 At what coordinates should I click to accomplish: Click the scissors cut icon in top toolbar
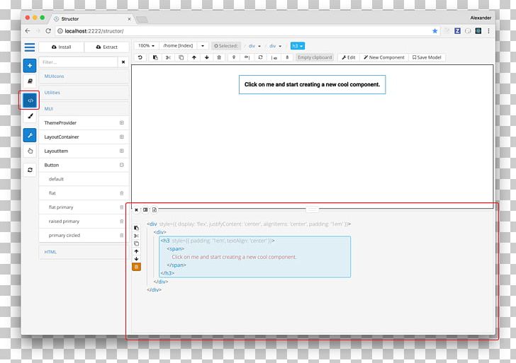coord(168,57)
